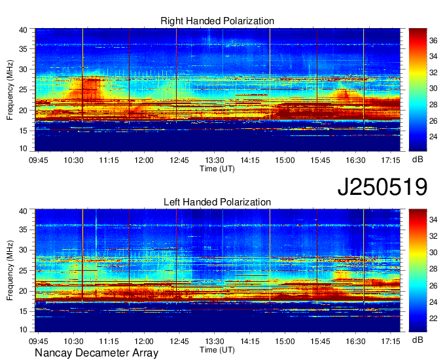Image resolution: width=445 pixels, height=361 pixels.
Task: Click "26" on Right Handed dB scale
Action: [x=433, y=121]
